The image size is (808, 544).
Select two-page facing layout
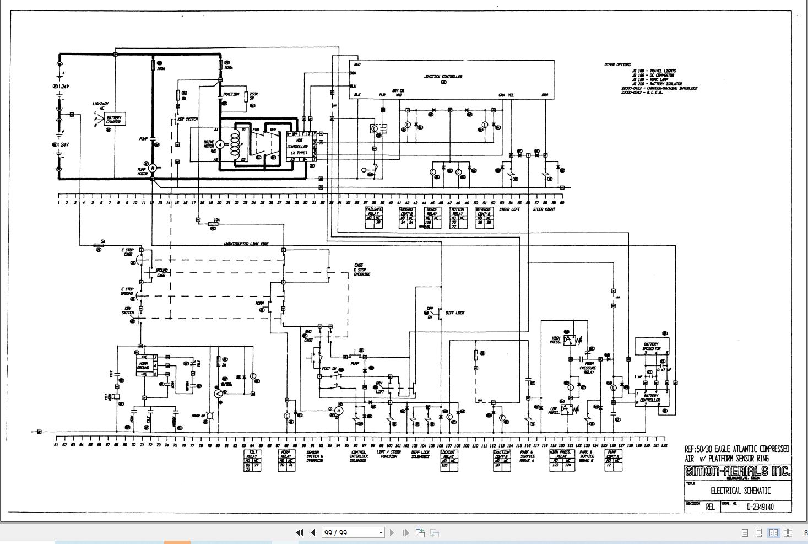pos(773,532)
